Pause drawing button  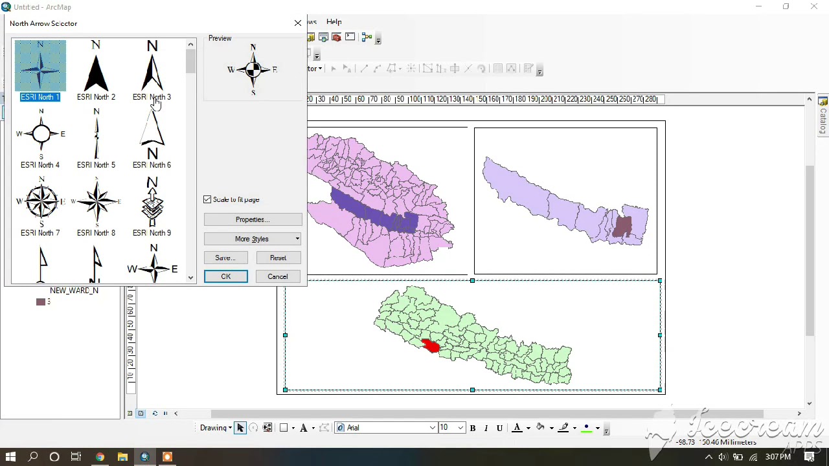pyautogui.click(x=165, y=413)
